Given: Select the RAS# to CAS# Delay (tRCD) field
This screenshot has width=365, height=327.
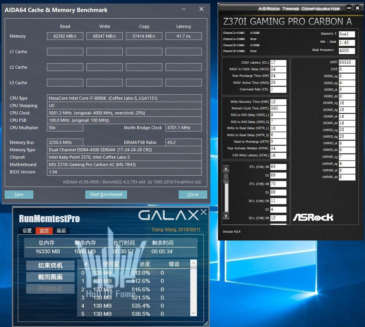Looking at the screenshot, I should pyautogui.click(x=278, y=69).
